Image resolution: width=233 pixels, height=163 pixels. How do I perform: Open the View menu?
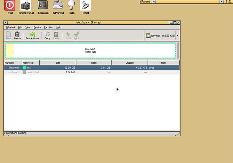click(x=28, y=27)
